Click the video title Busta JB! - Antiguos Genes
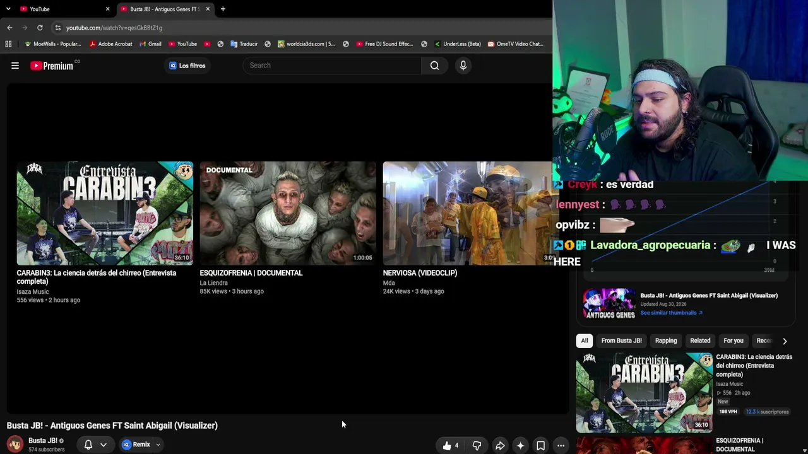The image size is (808, 454). [112, 426]
